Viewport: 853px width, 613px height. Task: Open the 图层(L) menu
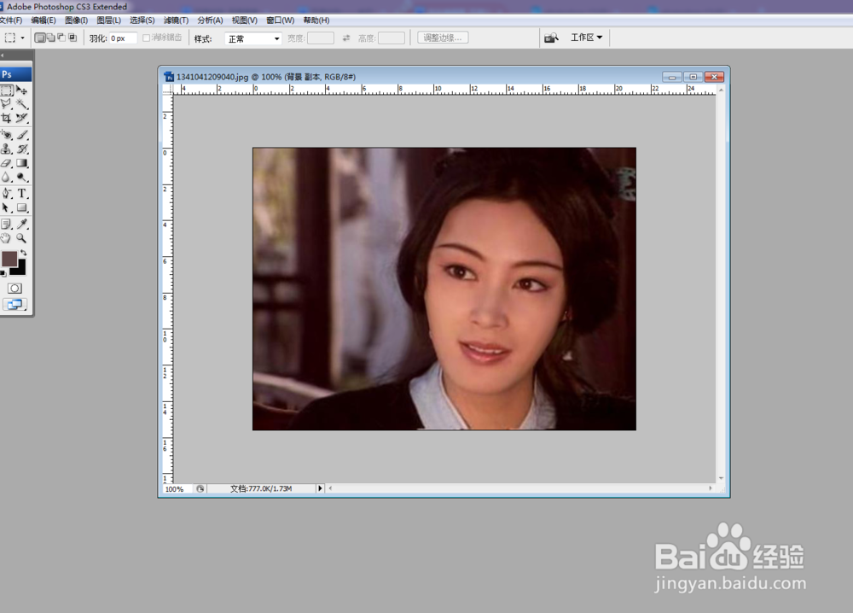(109, 20)
